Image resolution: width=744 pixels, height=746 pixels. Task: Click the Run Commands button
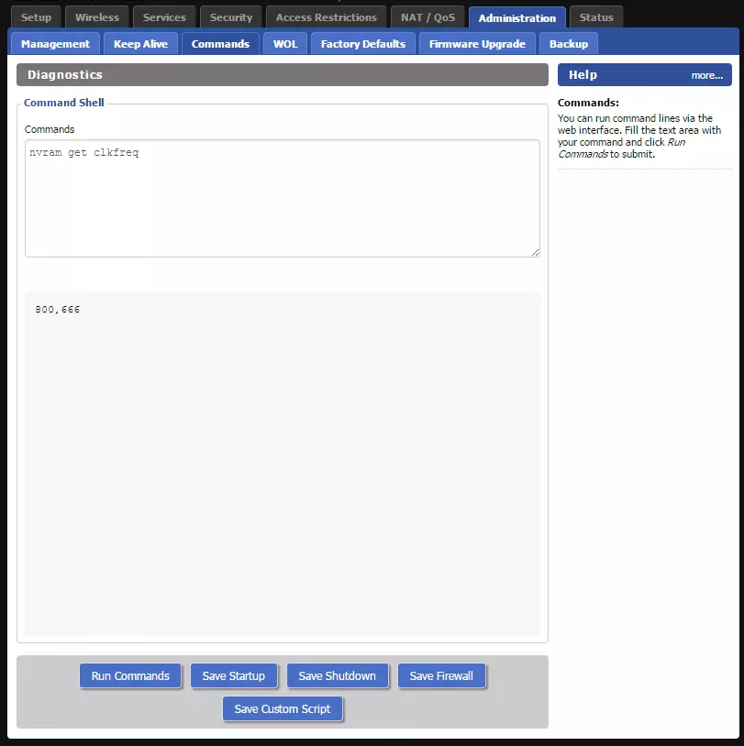[130, 676]
